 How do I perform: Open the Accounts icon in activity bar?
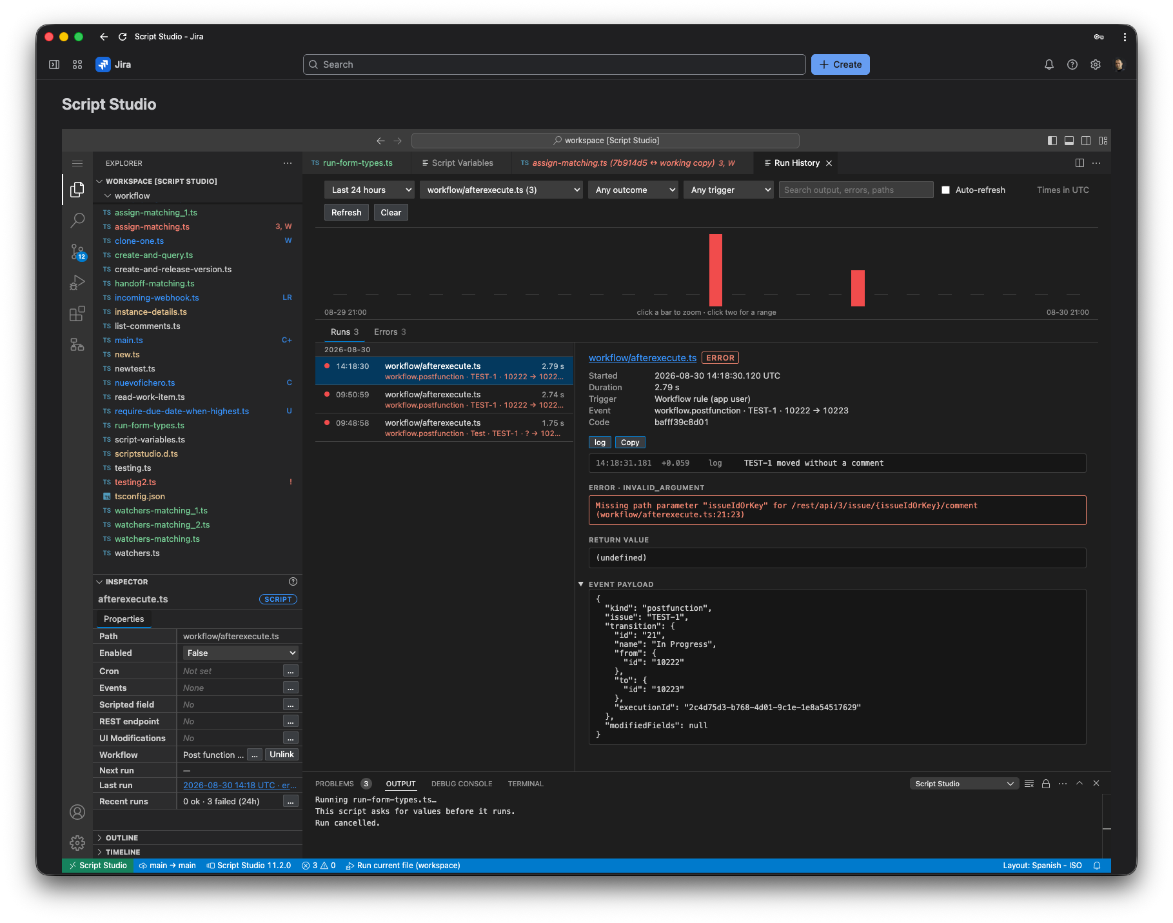(77, 812)
